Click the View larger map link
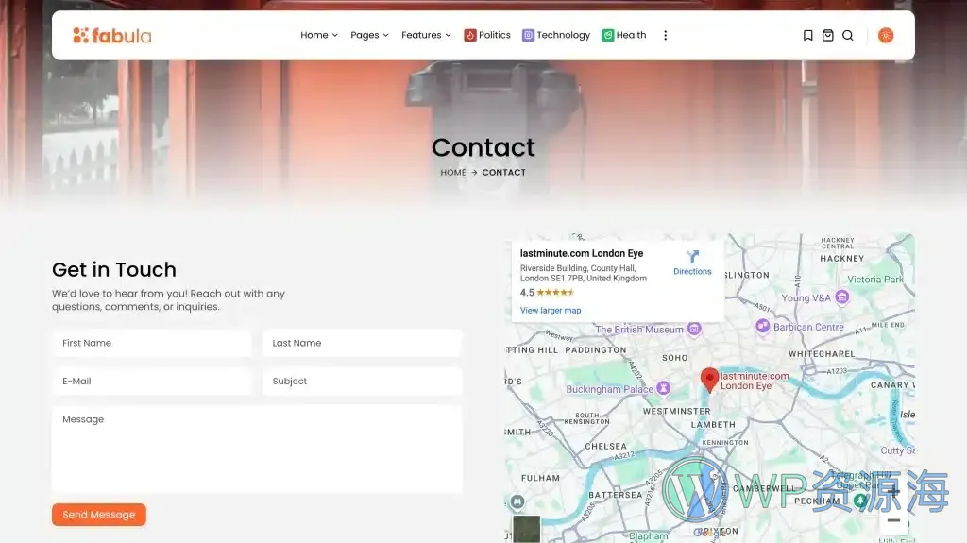Viewport: 967px width, 543px height. 551,311
